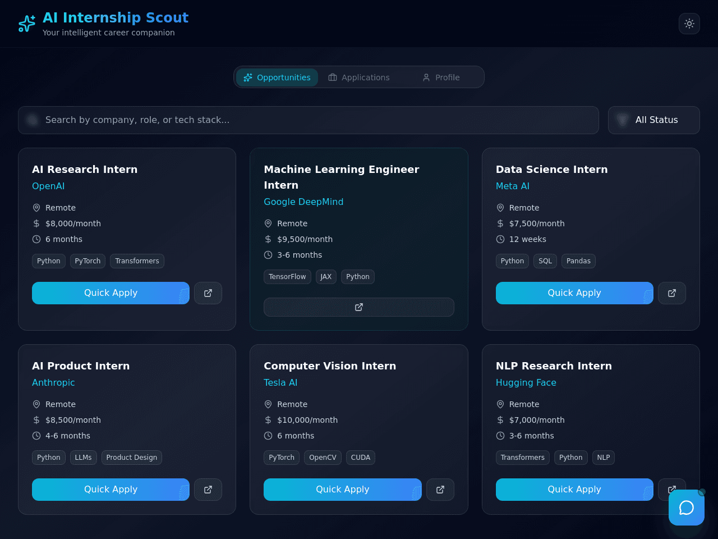Click the AI Research Intern title
This screenshot has width=718, height=539.
85,170
